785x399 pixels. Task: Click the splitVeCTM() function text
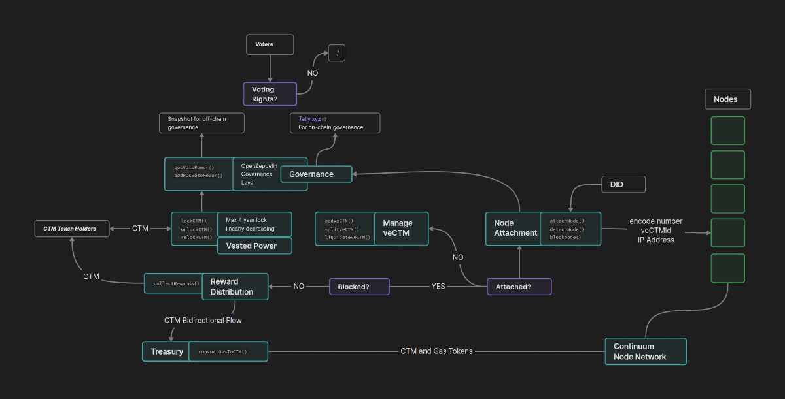coord(341,229)
